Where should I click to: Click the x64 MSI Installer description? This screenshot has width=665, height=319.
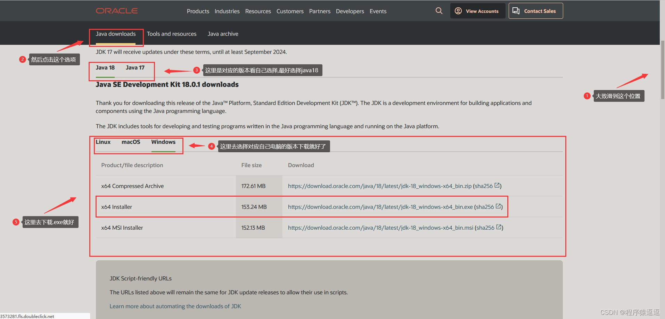(122, 228)
